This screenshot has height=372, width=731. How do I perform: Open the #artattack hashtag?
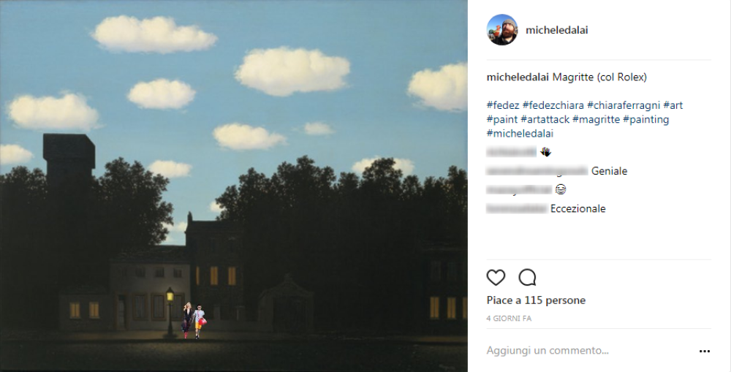pyautogui.click(x=545, y=120)
